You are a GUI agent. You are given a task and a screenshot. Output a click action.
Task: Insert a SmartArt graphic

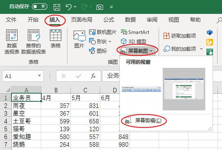135,32
